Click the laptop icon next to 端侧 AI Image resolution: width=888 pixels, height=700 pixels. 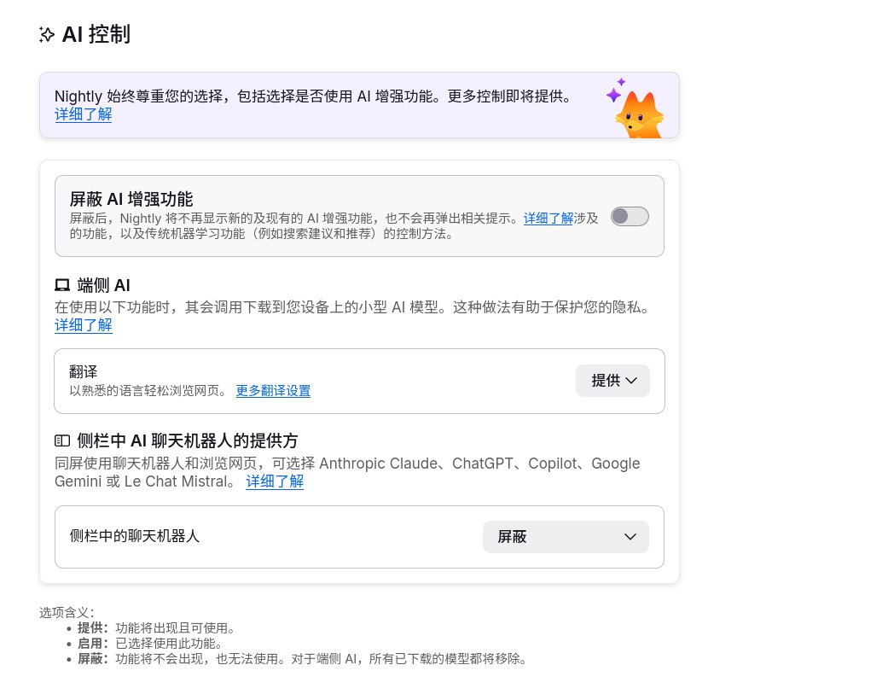point(62,285)
